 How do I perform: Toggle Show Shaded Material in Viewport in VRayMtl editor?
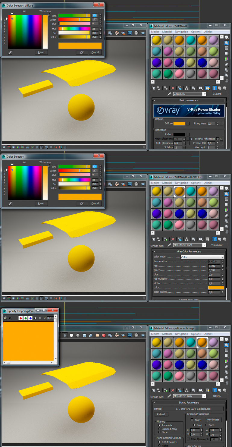click(x=208, y=88)
